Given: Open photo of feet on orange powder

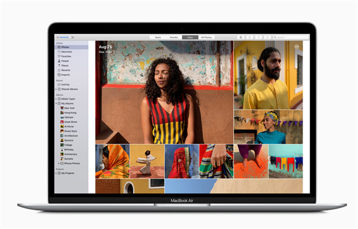Looking at the screenshot, I should pyautogui.click(x=251, y=161).
